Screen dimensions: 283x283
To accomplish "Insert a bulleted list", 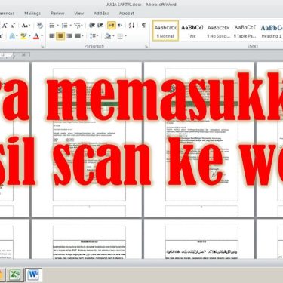I will point(52,26).
